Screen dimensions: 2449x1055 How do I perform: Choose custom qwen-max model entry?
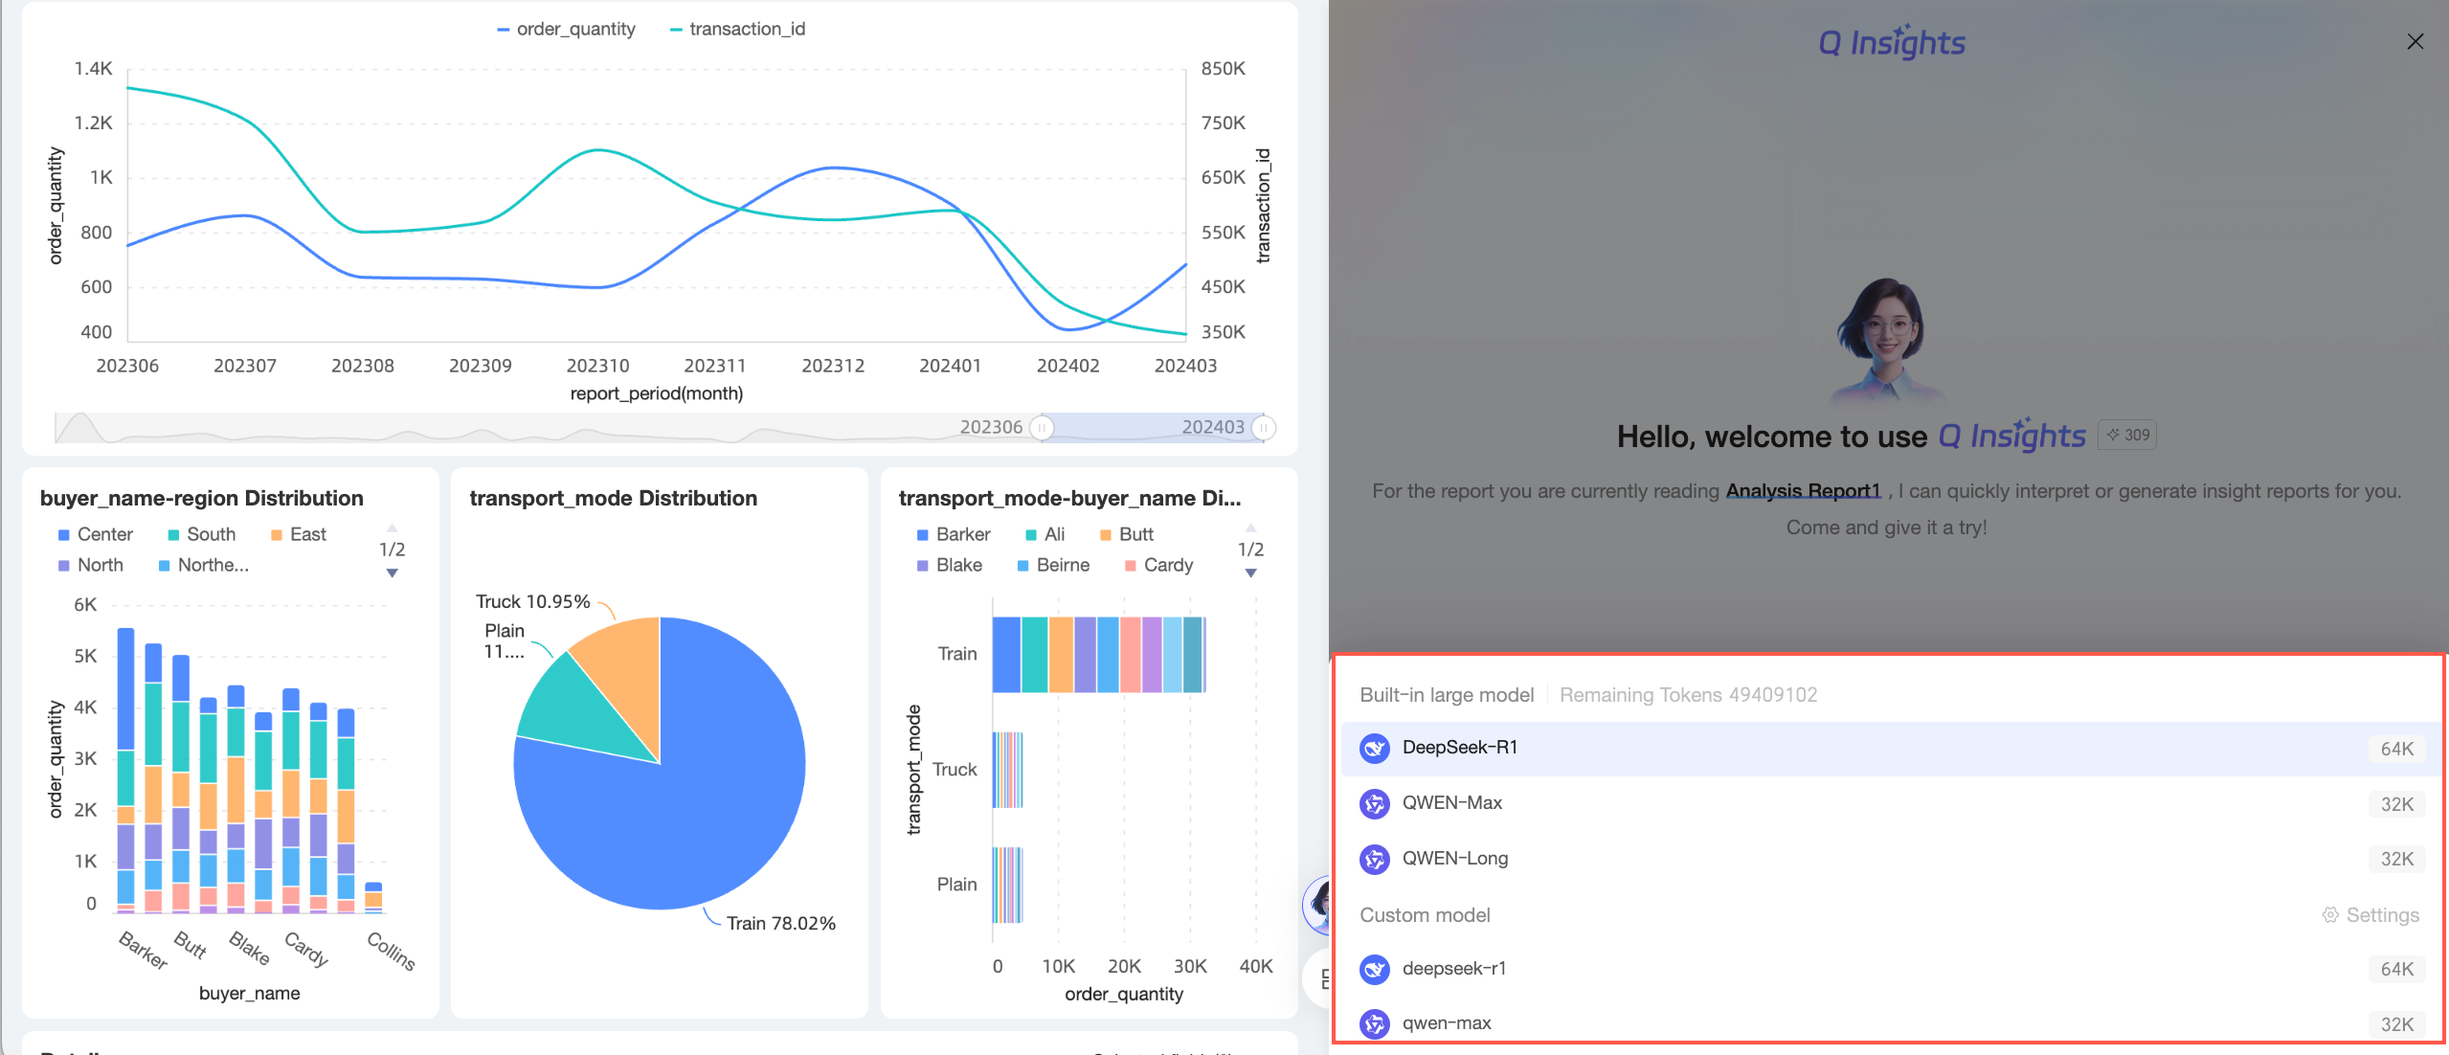(1446, 1023)
